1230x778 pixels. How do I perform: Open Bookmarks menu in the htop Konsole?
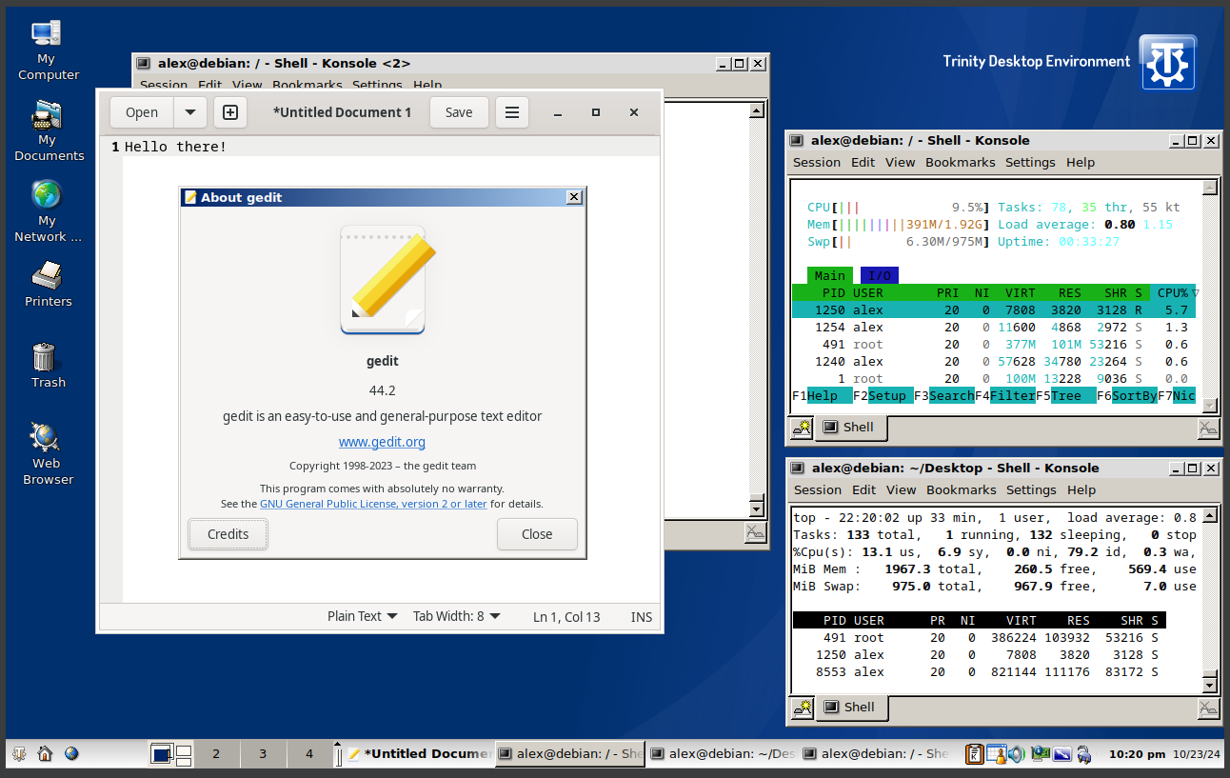coord(960,162)
